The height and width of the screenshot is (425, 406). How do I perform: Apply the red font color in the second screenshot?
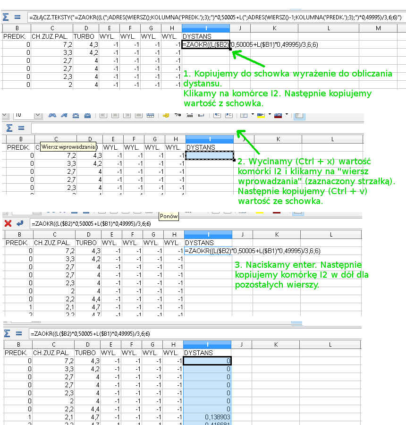[x=278, y=115]
